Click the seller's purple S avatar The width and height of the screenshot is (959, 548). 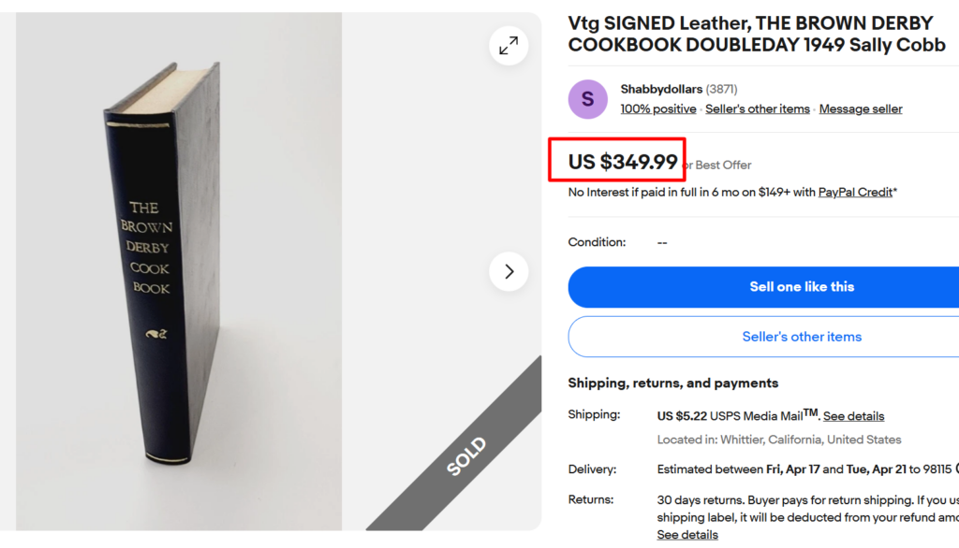coord(587,99)
